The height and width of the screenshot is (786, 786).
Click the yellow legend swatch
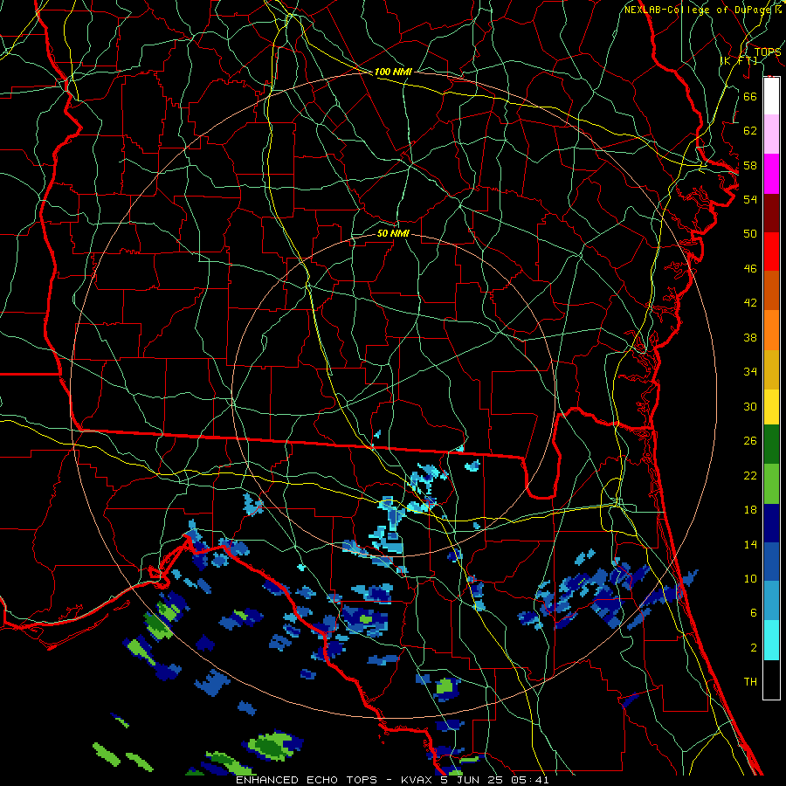coord(771,407)
